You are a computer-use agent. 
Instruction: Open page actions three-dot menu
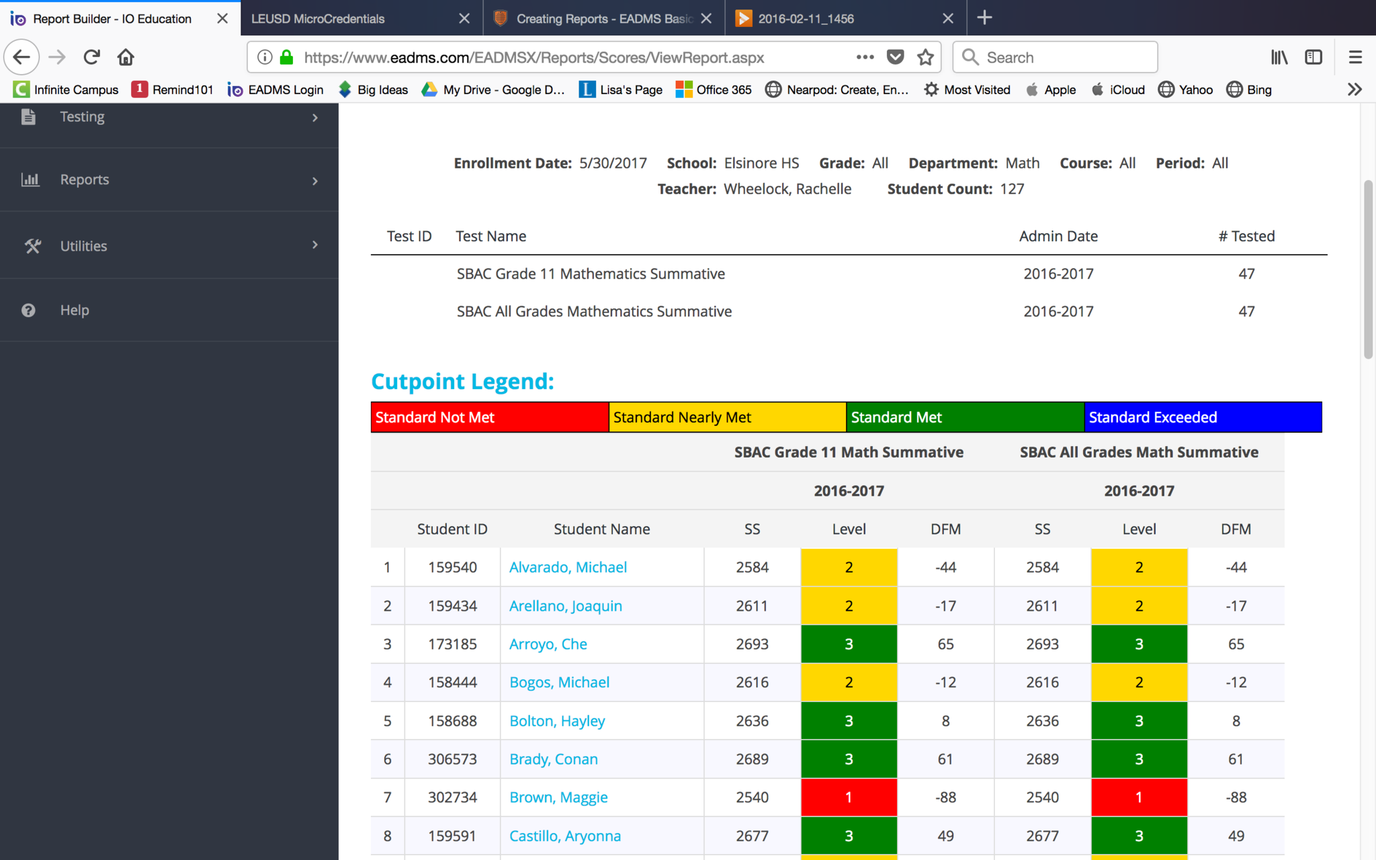coord(865,57)
